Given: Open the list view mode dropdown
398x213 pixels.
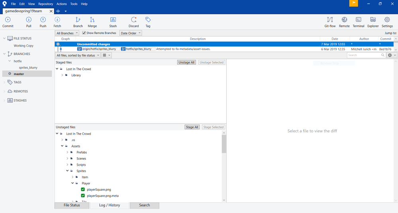Looking at the screenshot, I should pos(106,55).
